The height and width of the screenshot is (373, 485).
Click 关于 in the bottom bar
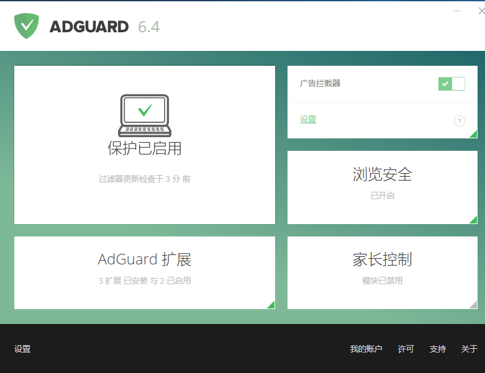(x=469, y=349)
